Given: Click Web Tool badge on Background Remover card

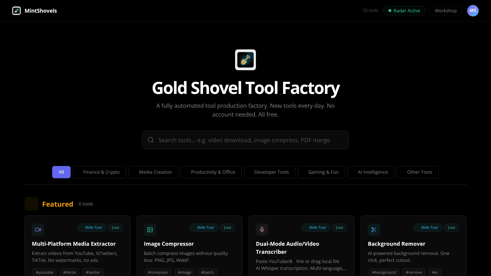Looking at the screenshot, I should (428, 228).
